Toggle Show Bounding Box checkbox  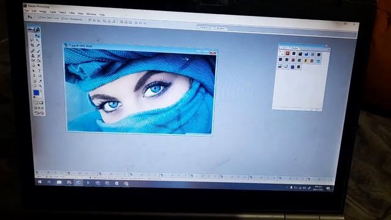pyautogui.click(x=62, y=18)
